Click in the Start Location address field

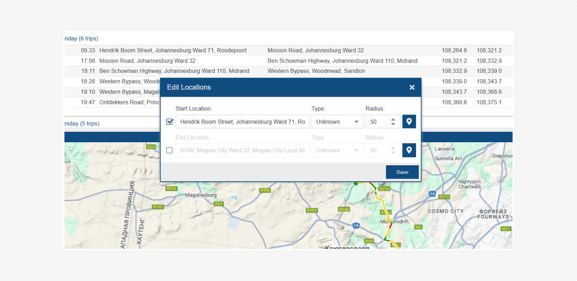click(x=243, y=122)
